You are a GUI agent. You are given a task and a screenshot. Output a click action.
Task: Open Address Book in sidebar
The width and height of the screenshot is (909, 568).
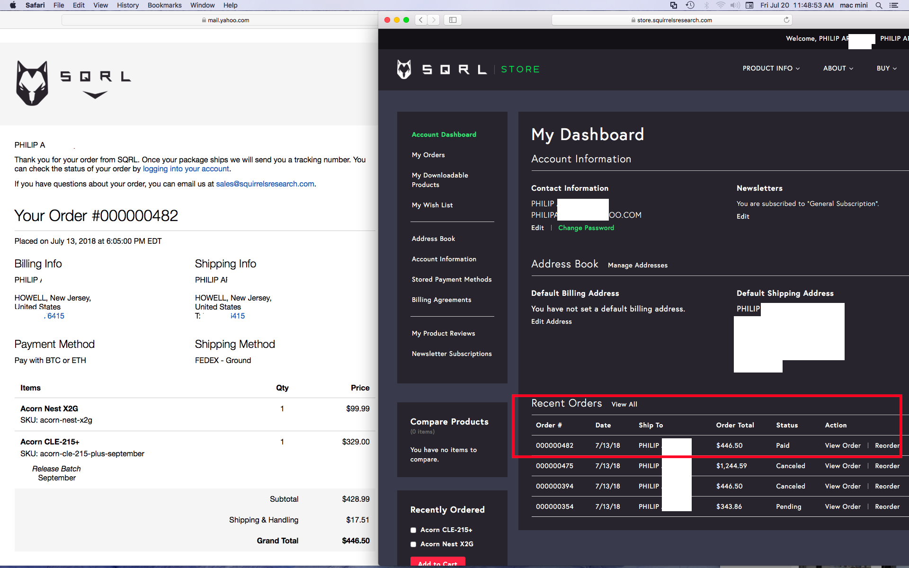coord(433,239)
